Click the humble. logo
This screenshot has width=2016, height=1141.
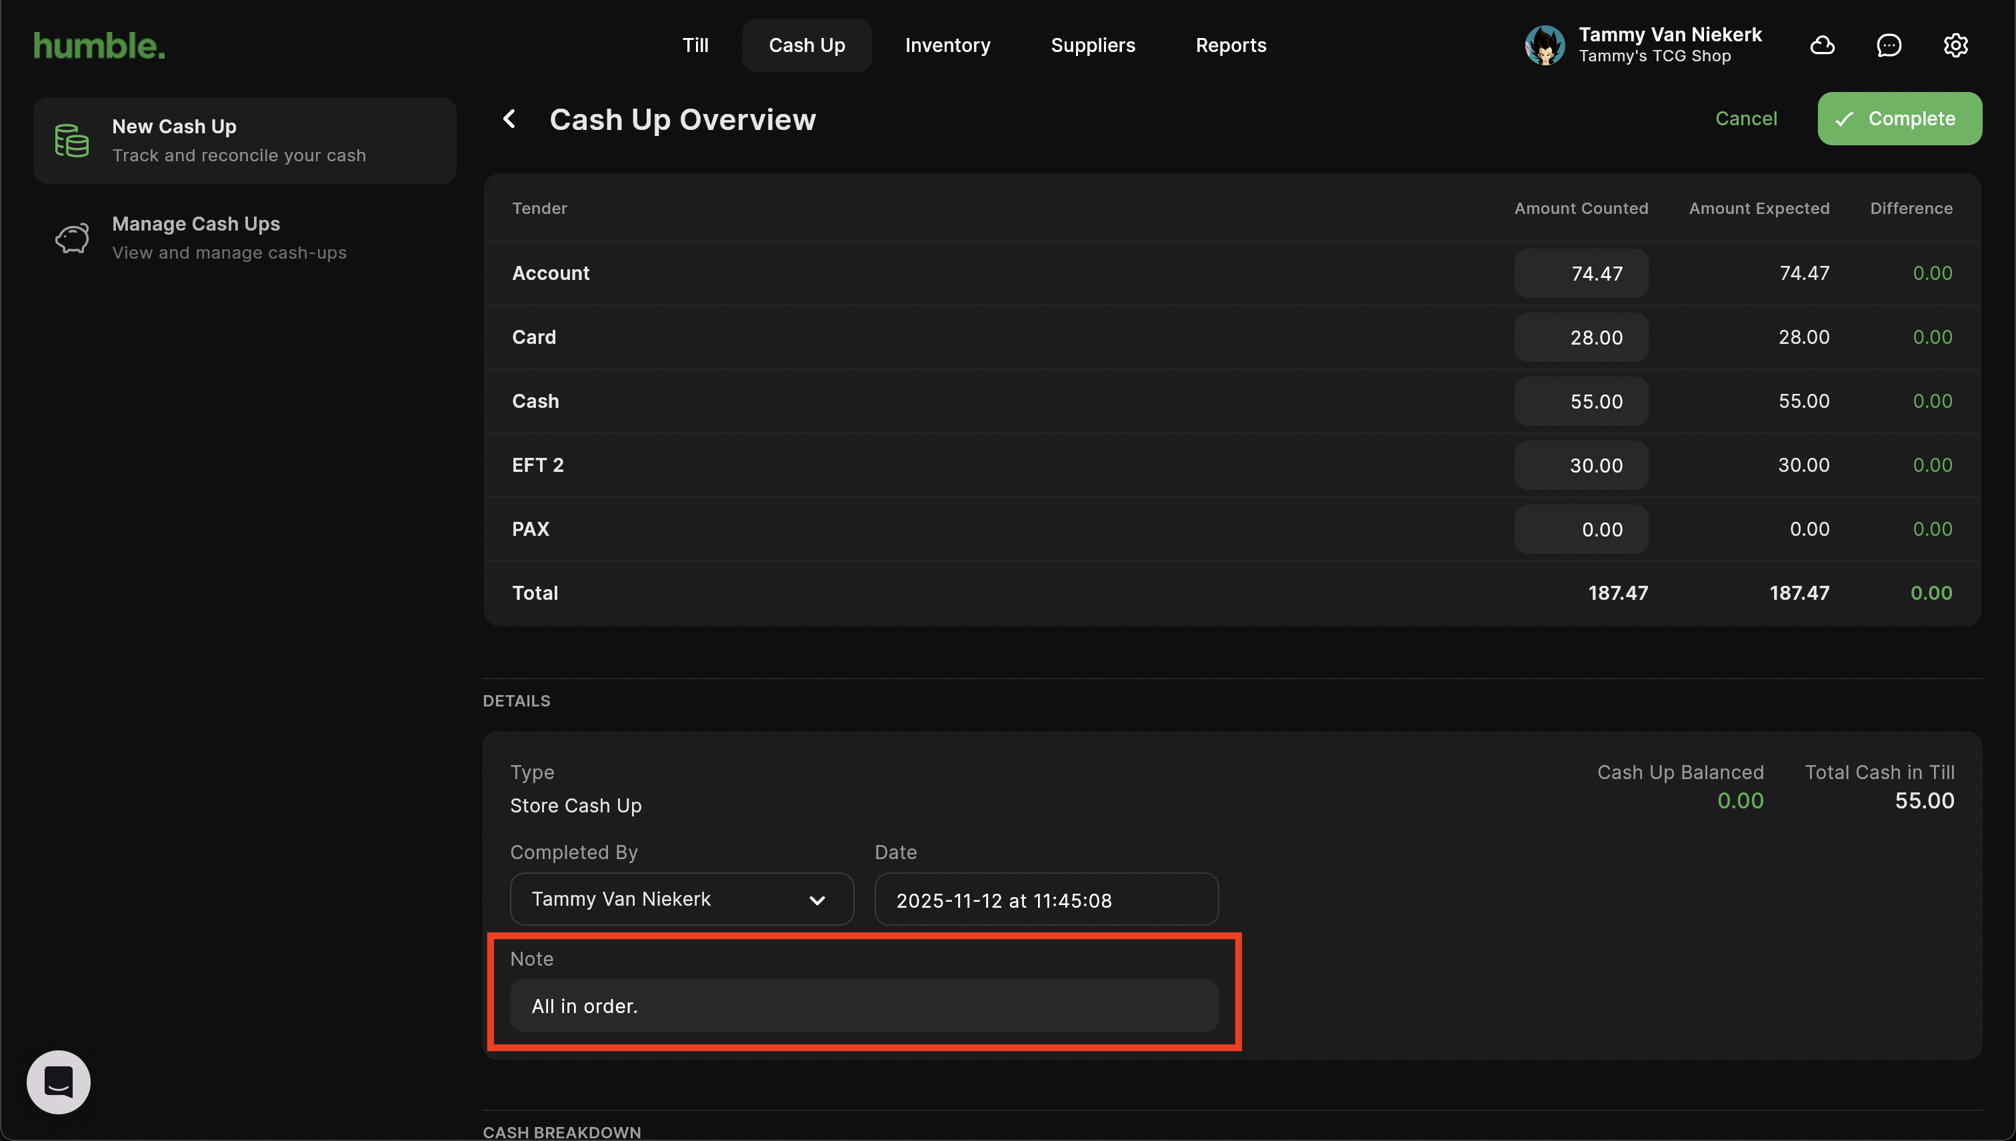click(99, 45)
